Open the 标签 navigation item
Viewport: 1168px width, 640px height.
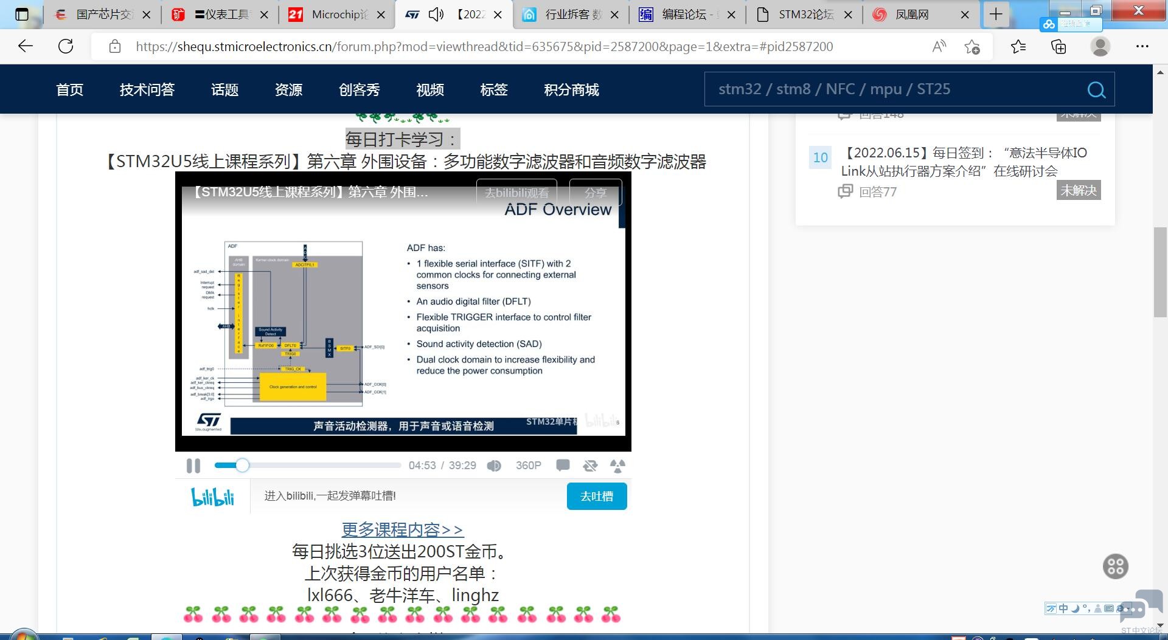click(x=494, y=90)
